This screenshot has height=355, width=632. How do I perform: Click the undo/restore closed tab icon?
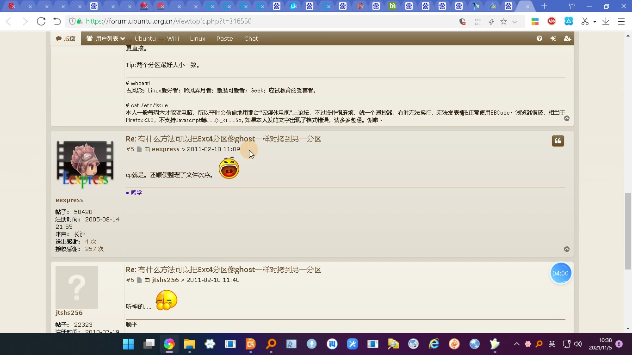57,22
